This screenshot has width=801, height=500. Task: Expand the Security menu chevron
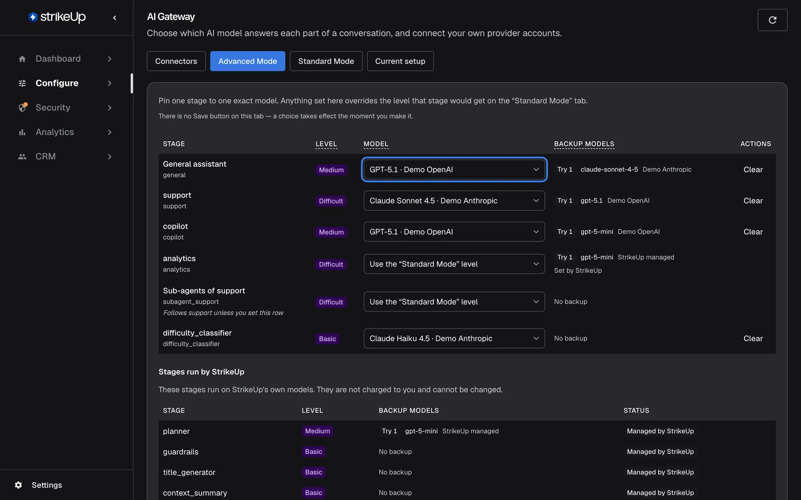tap(109, 108)
